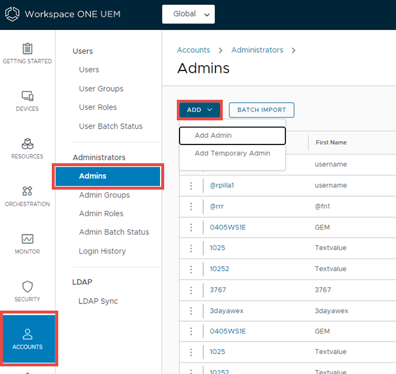
Task: Click the 3767 first name cell
Action: [x=323, y=290]
